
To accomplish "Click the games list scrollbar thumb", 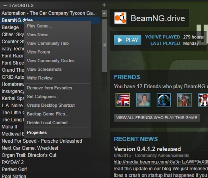I will [x=104, y=45].
